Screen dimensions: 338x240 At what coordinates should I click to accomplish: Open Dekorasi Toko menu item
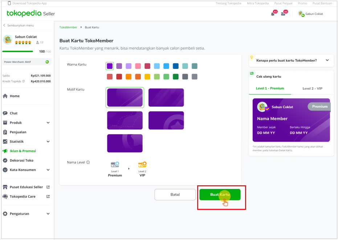[21, 160]
